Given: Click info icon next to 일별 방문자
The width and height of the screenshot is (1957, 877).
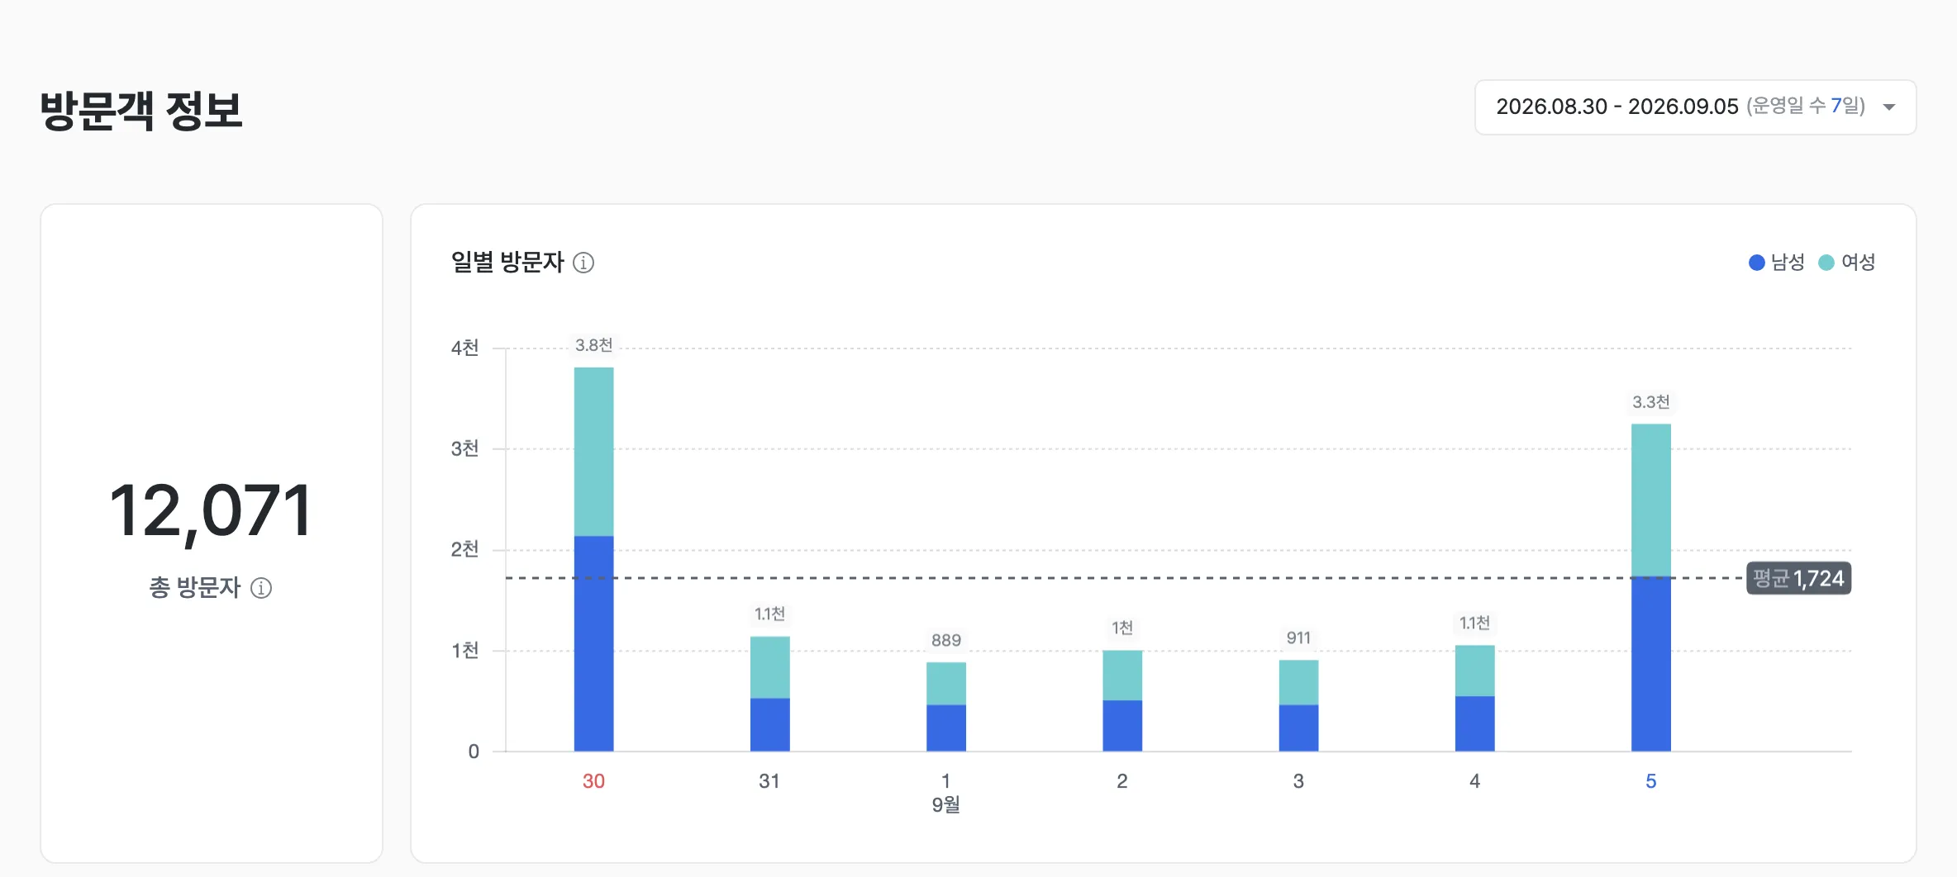Looking at the screenshot, I should point(583,263).
